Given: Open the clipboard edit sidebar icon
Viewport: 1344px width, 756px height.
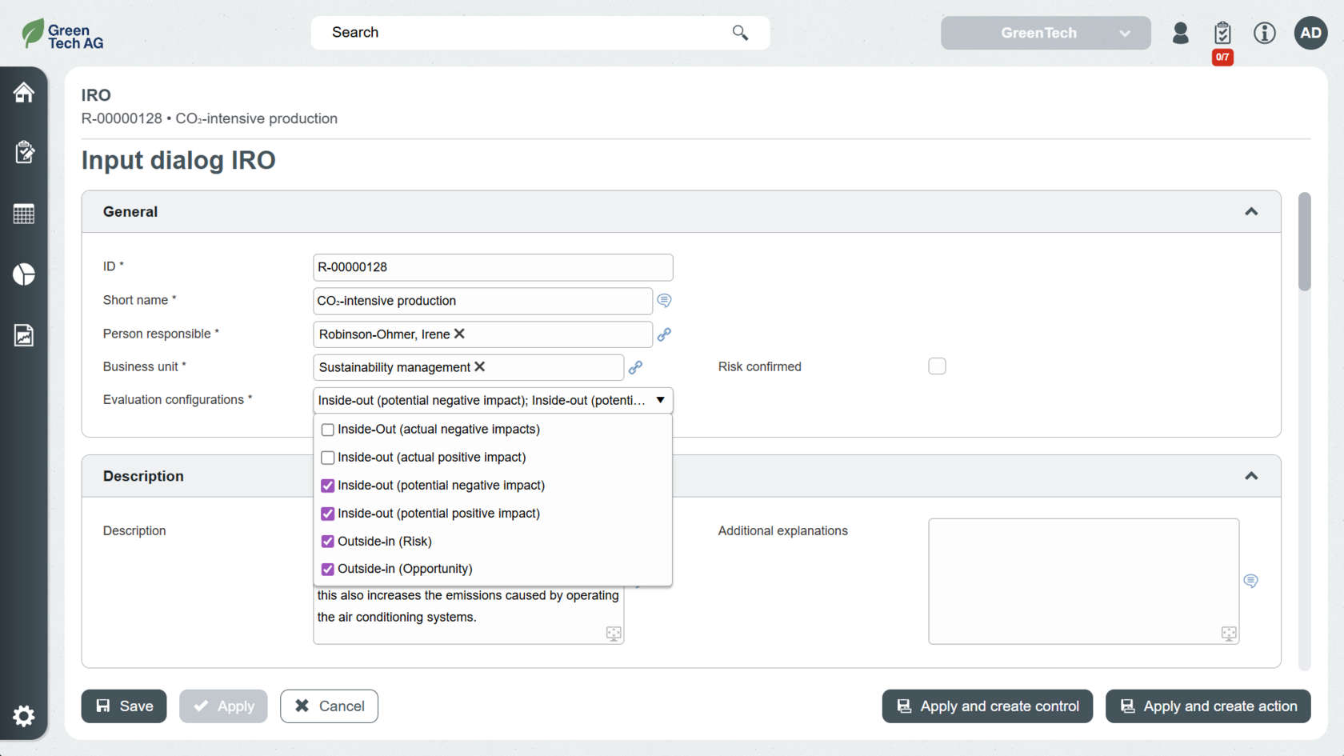Looking at the screenshot, I should coord(24,152).
